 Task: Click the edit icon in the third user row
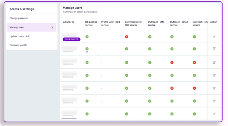click(214, 62)
